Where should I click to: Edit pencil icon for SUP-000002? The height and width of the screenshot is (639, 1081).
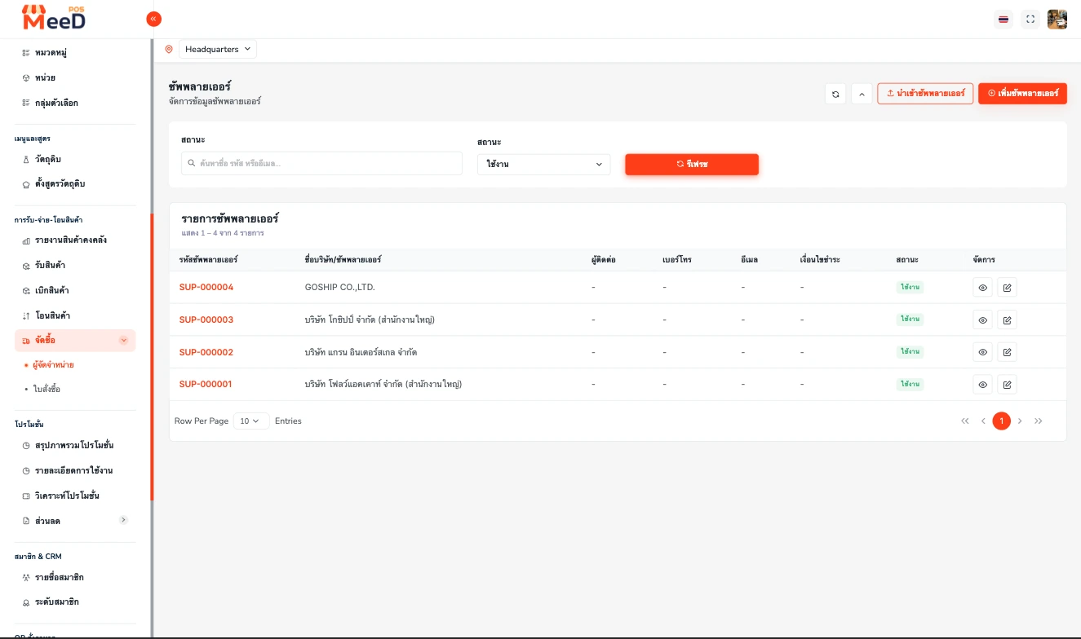[x=1007, y=352]
